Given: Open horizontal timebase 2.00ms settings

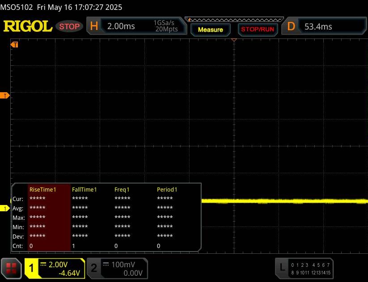Looking at the screenshot, I should 121,26.
